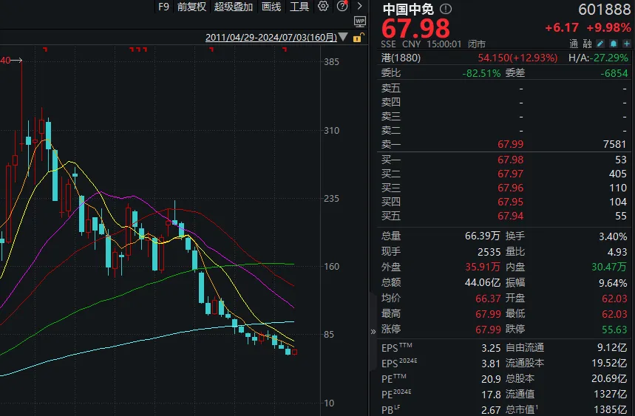Viewport: 635px width, 416px height.
Task: Open 超级叠加 overlay menu
Action: (234, 7)
